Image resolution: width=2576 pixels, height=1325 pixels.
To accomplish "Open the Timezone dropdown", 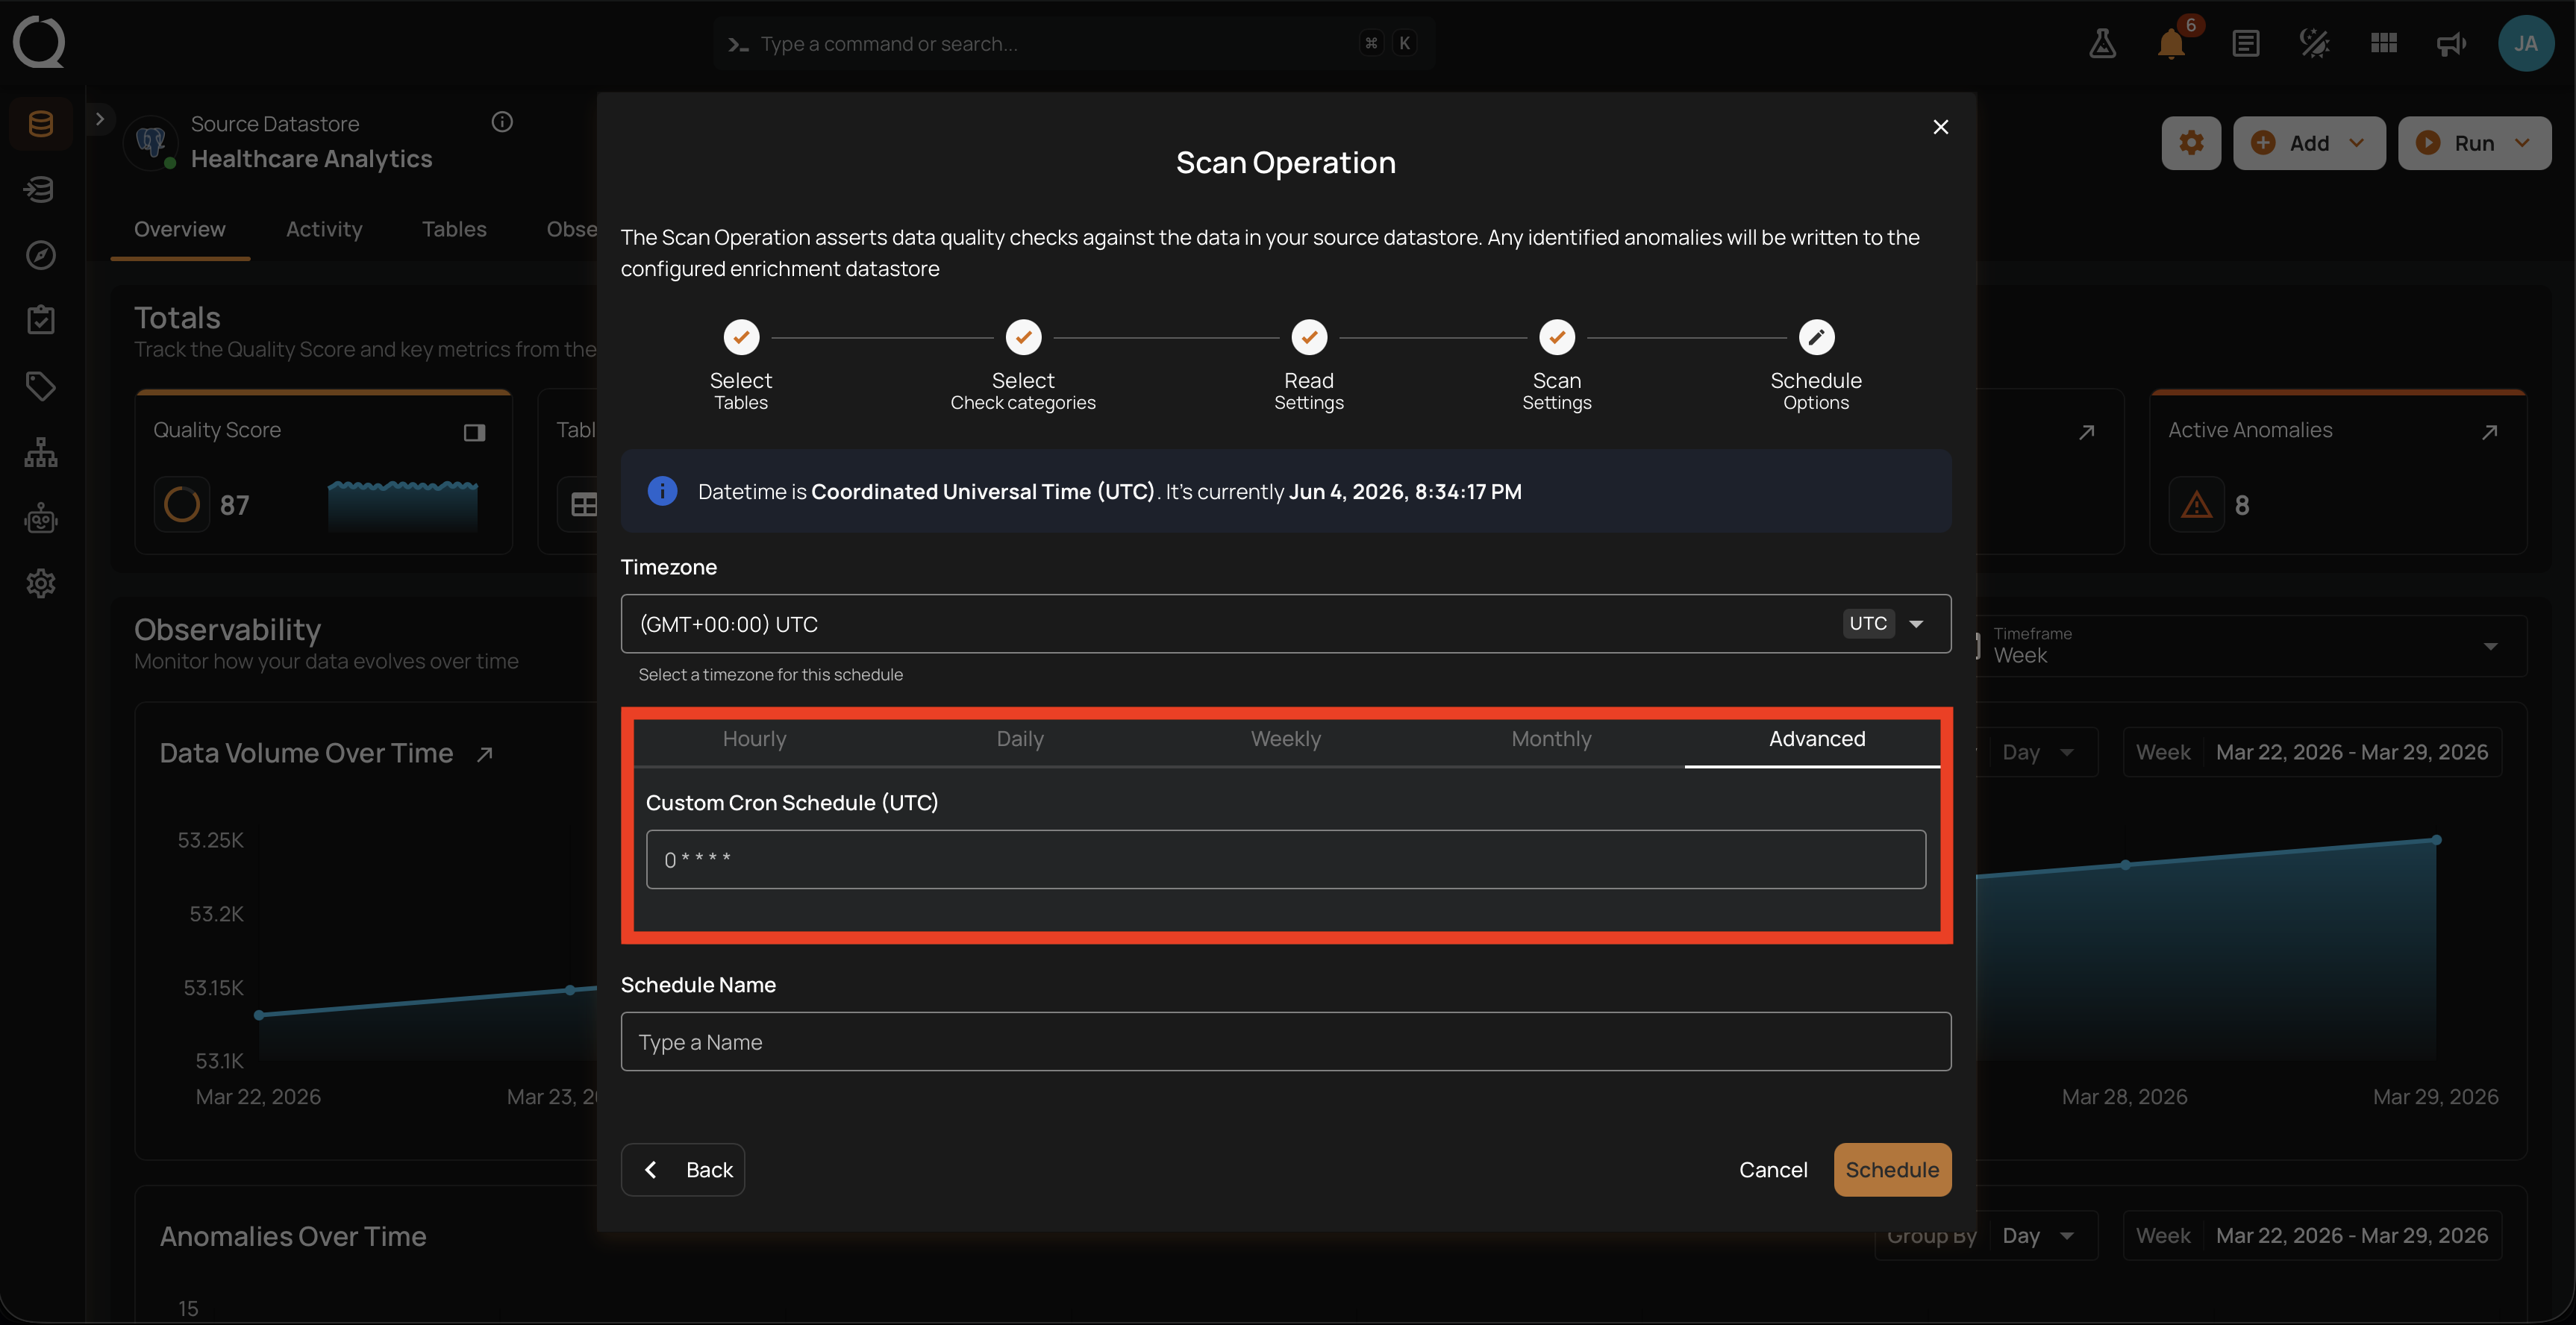I will click(1286, 624).
